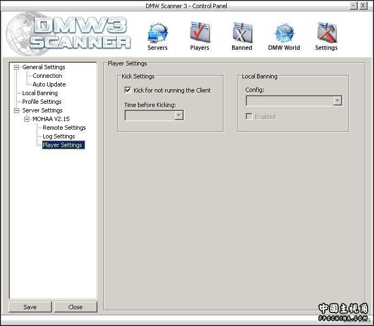Close window with the title bar X
Screen dimensions: 374x326
(x=363, y=6)
